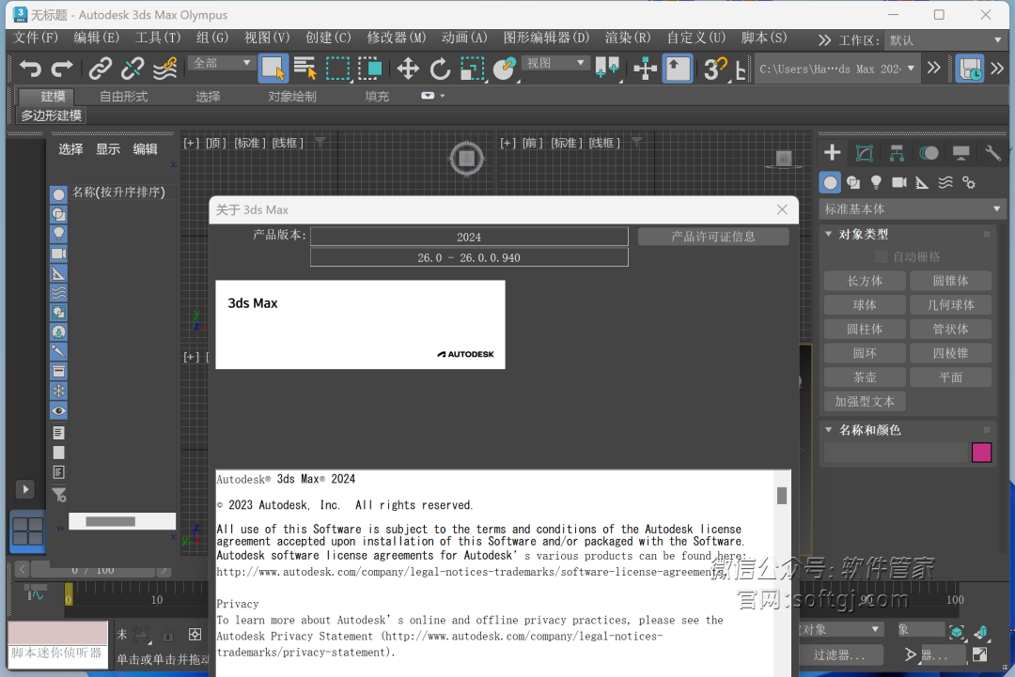This screenshot has width=1015, height=677.
Task: Open the 选择 menu in Scene Explorer
Action: pos(70,149)
